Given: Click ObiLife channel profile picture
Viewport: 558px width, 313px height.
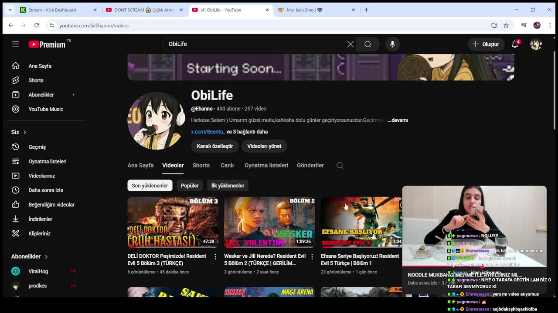Looking at the screenshot, I should tap(157, 120).
